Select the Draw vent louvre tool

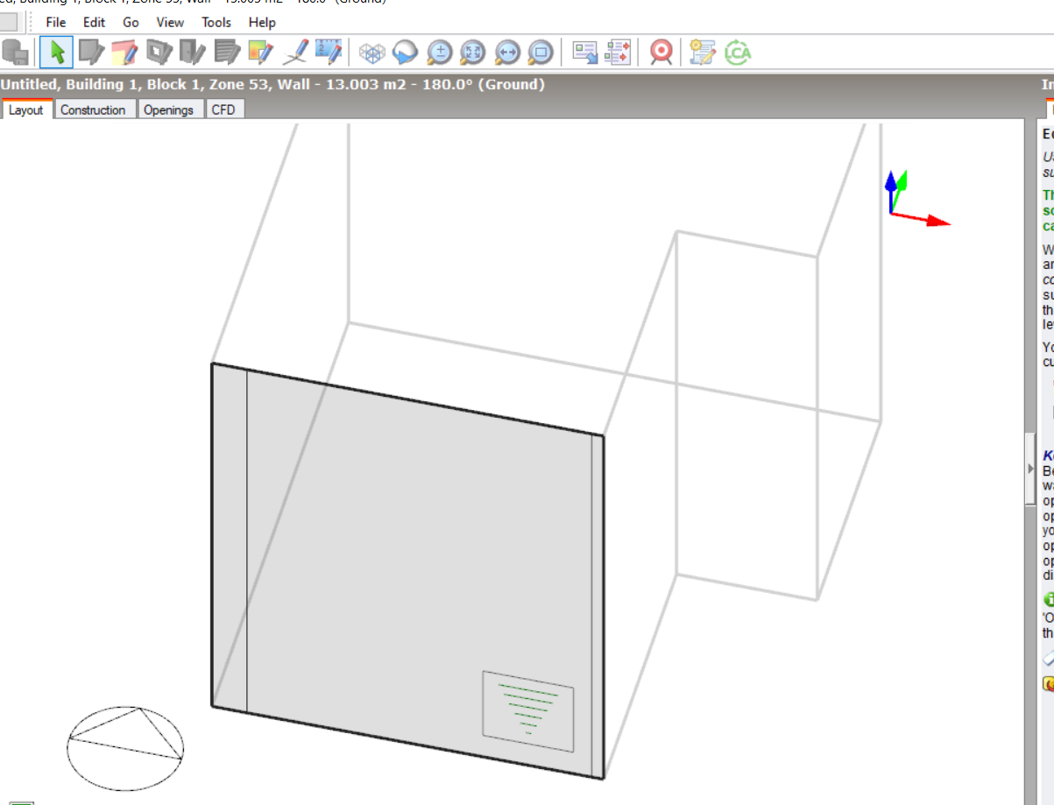pos(227,53)
